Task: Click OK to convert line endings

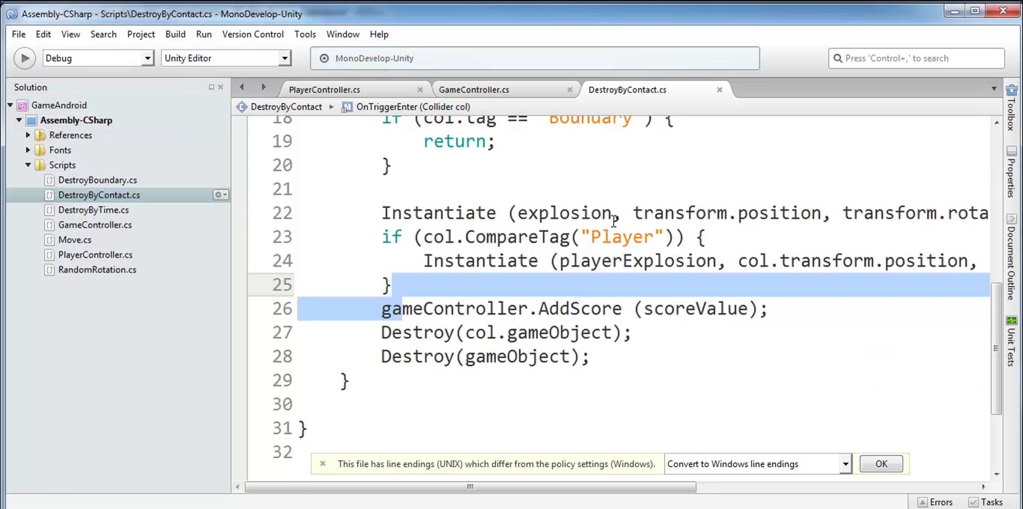Action: (881, 463)
